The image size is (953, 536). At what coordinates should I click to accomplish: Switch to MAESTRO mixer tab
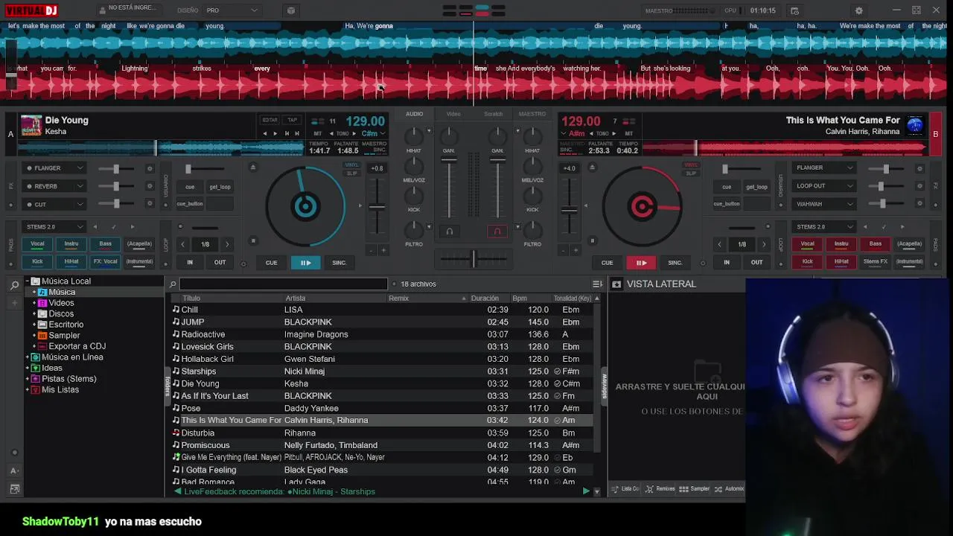(532, 114)
